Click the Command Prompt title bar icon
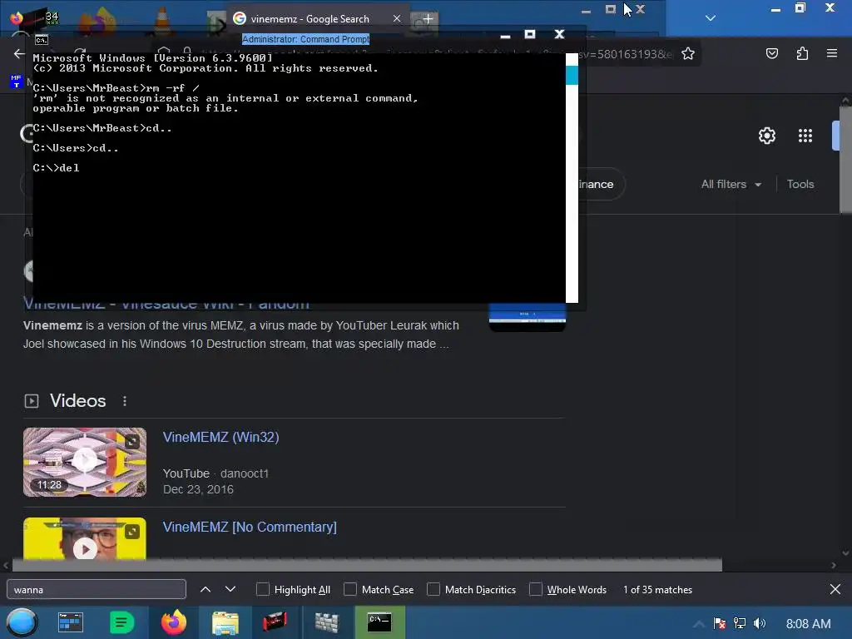852x639 pixels. (42, 40)
